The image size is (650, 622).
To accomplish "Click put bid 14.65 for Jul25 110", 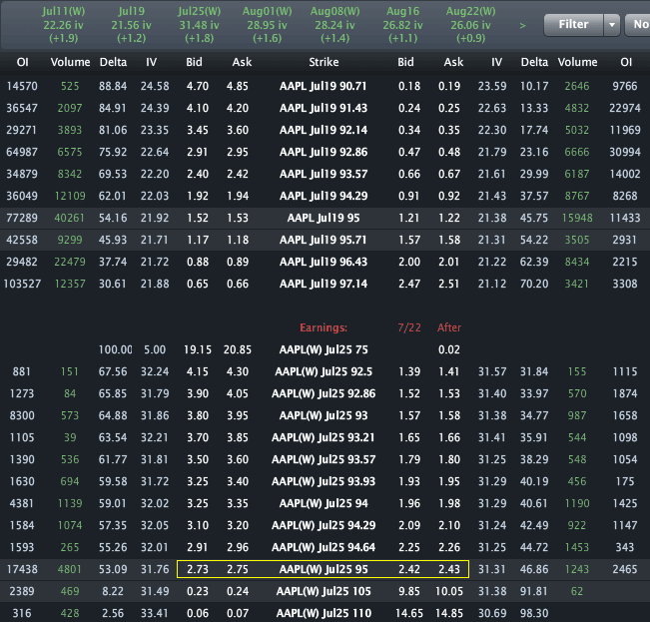I will 409,613.
